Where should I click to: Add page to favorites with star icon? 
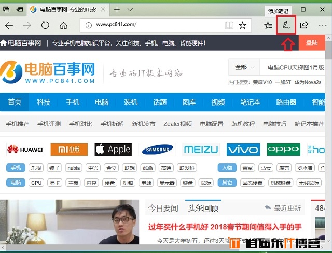pyautogui.click(x=242, y=25)
